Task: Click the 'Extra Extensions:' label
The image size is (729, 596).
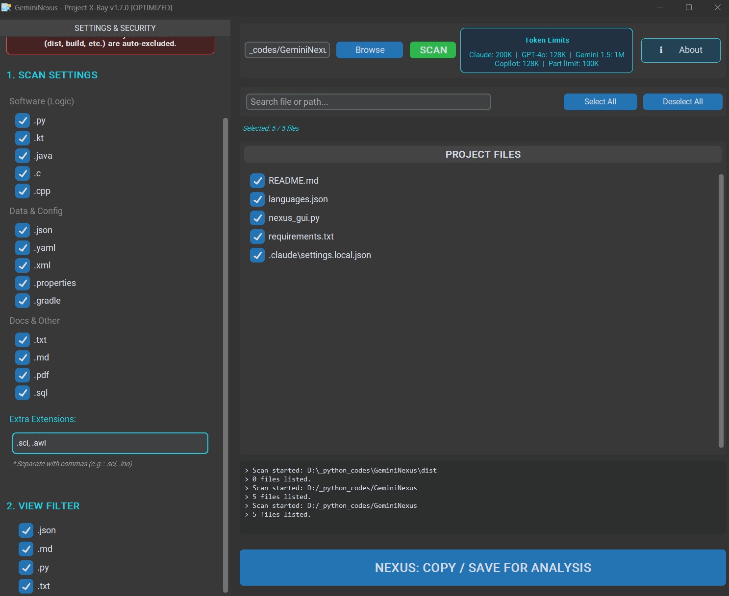Action: point(43,419)
